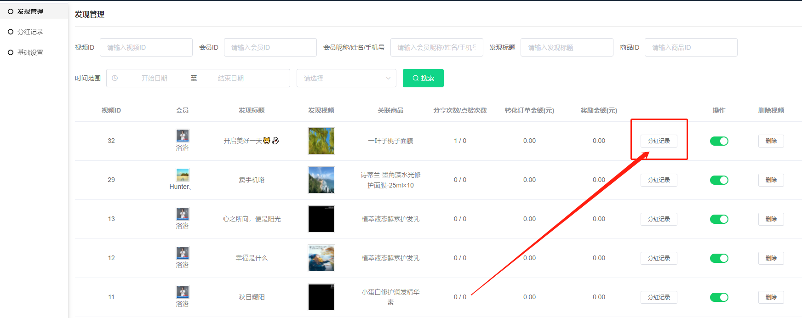This screenshot has width=802, height=318.
Task: Open video thumbnail for 秋日暖阳
Action: [321, 297]
